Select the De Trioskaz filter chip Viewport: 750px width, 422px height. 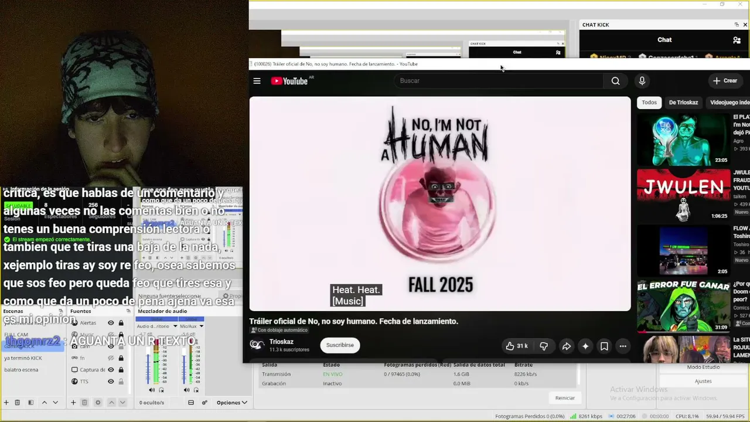683,103
